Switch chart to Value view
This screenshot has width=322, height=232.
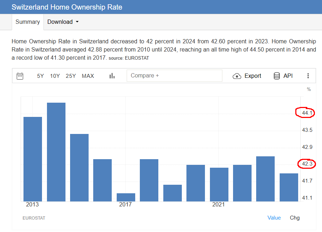coord(274,218)
